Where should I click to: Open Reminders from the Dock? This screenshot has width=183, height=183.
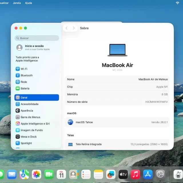click(x=86, y=174)
